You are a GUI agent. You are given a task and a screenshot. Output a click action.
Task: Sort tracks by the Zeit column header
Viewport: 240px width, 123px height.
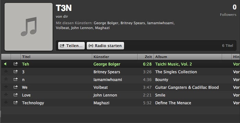click(x=146, y=57)
